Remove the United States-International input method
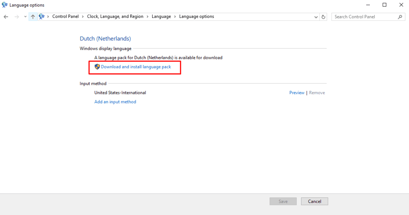This screenshot has height=215, width=409. (x=317, y=93)
